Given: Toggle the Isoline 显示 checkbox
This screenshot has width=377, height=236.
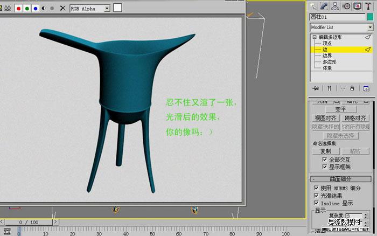Looking at the screenshot, I should (316, 203).
